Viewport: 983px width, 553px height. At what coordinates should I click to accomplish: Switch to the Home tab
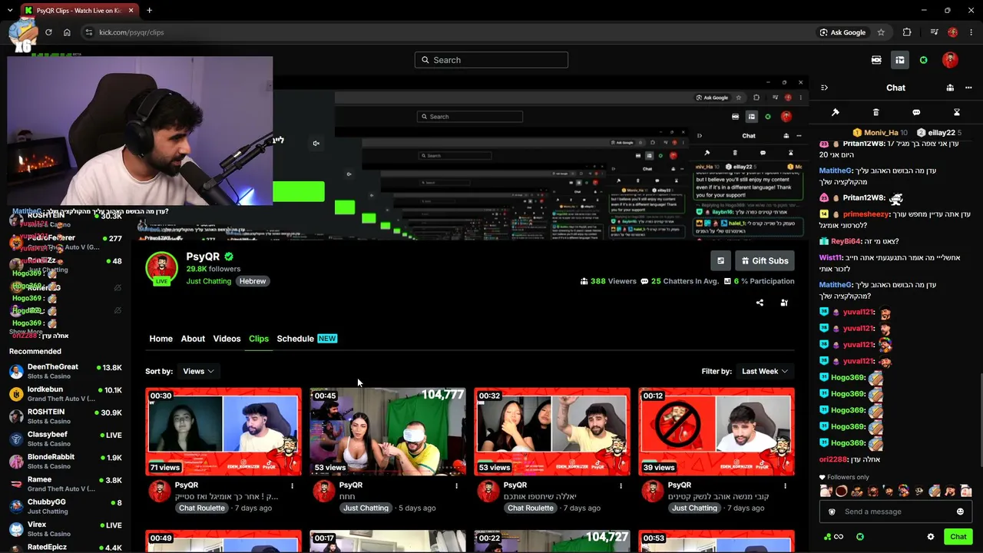(x=161, y=339)
